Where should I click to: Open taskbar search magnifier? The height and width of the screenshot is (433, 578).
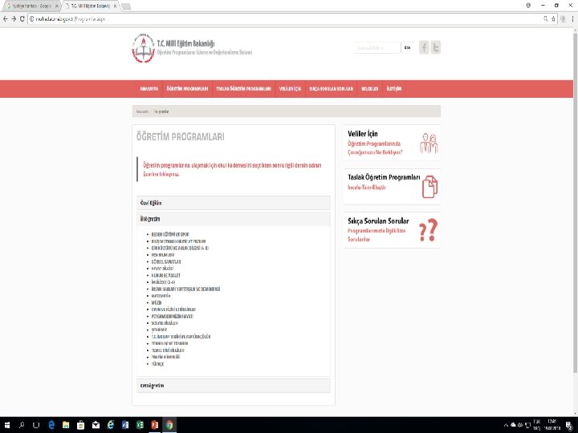click(22, 425)
